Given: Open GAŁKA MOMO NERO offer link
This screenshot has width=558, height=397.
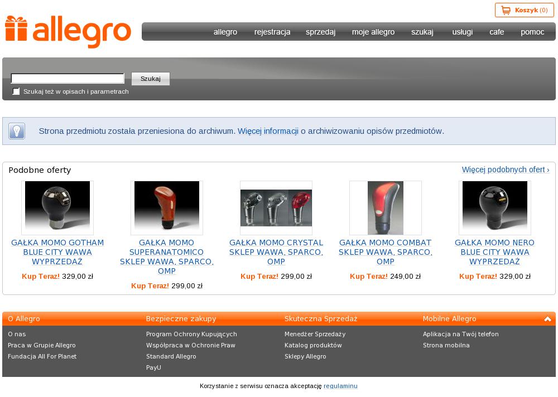Looking at the screenshot, I should tap(494, 252).
